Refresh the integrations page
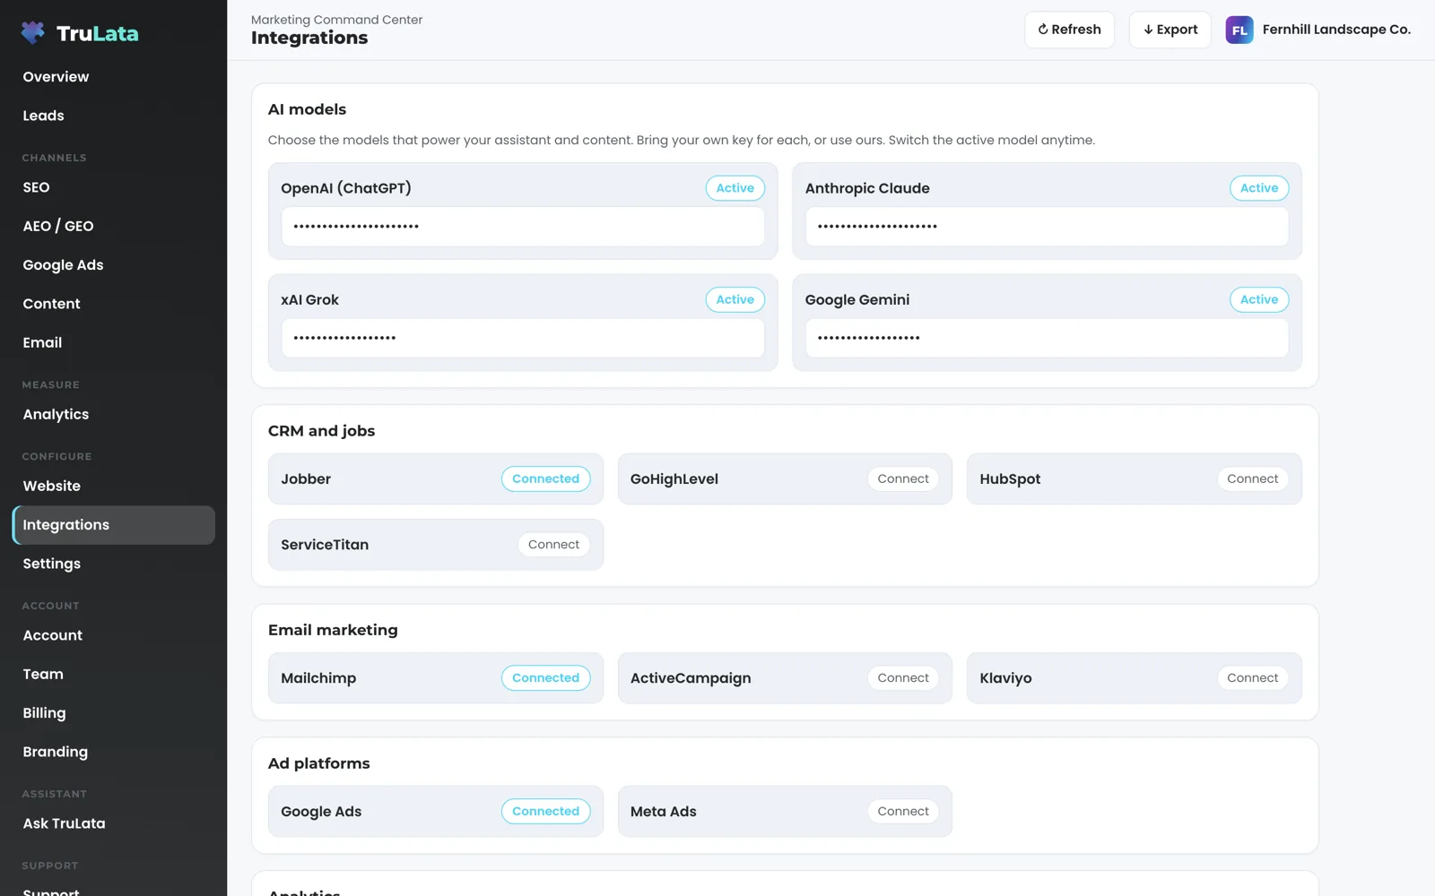 1069,30
